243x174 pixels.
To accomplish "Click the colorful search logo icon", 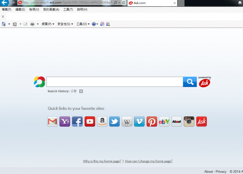I will 39,82.
